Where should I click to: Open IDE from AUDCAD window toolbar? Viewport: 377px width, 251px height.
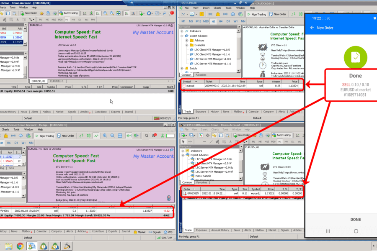click(210, 14)
